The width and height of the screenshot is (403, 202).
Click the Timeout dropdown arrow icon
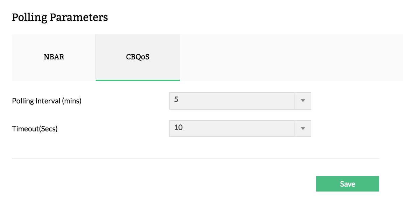point(303,129)
